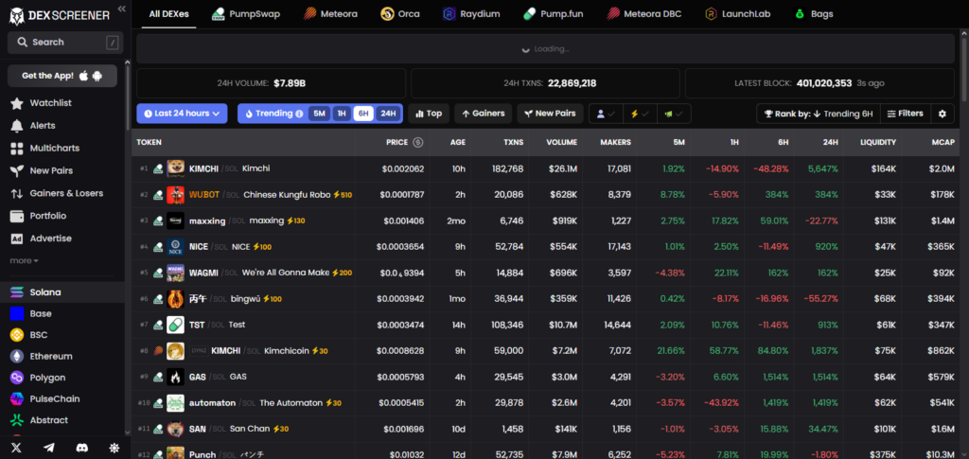Open the Watchlist star icon

pyautogui.click(x=17, y=103)
